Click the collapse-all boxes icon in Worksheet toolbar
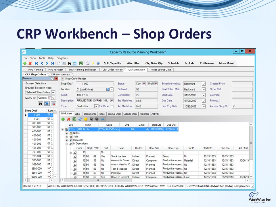Screen dimensions: 276x207 pyautogui.click(x=97, y=119)
